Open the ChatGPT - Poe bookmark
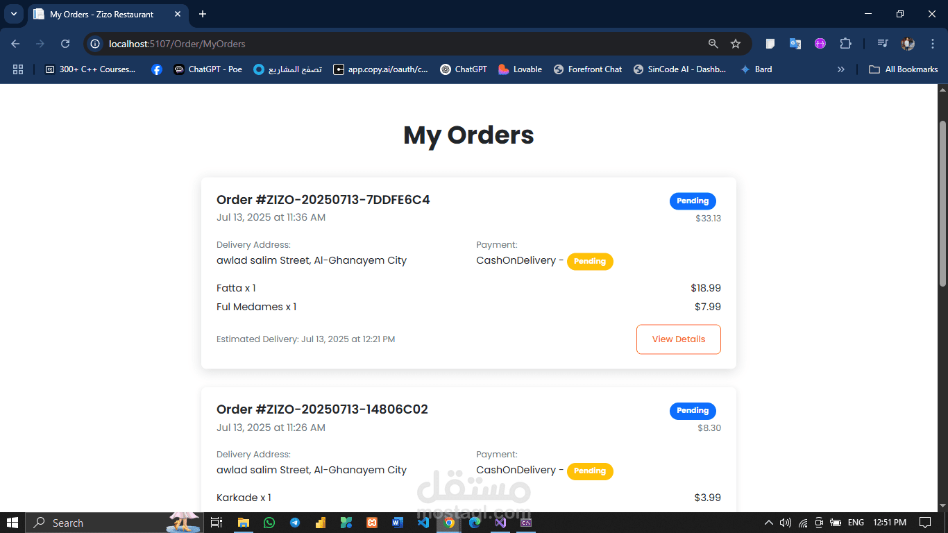The width and height of the screenshot is (948, 533). [x=208, y=69]
